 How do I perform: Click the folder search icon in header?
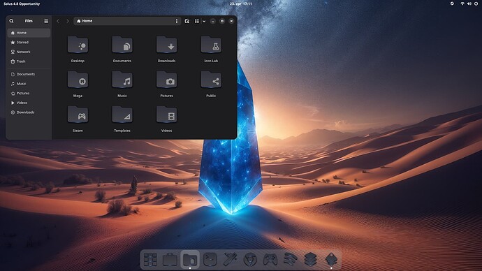point(187,21)
